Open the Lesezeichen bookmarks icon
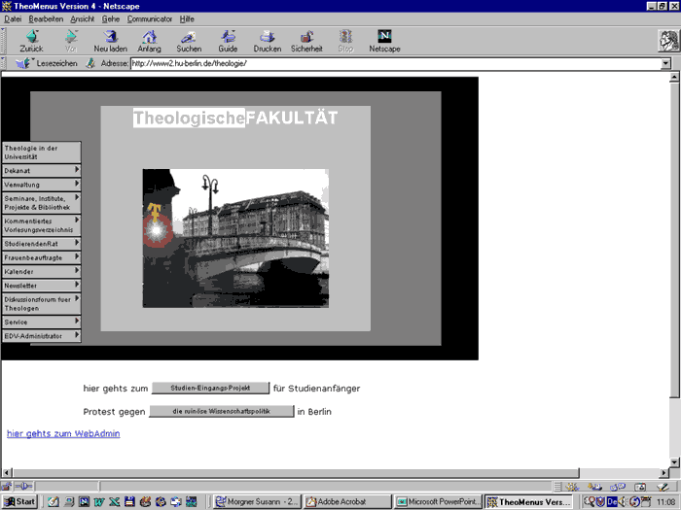681x510 pixels. (25, 63)
